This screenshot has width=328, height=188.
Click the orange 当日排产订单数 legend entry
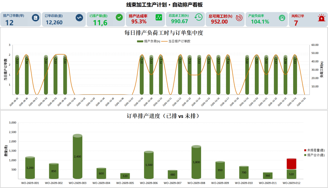coord(176,41)
